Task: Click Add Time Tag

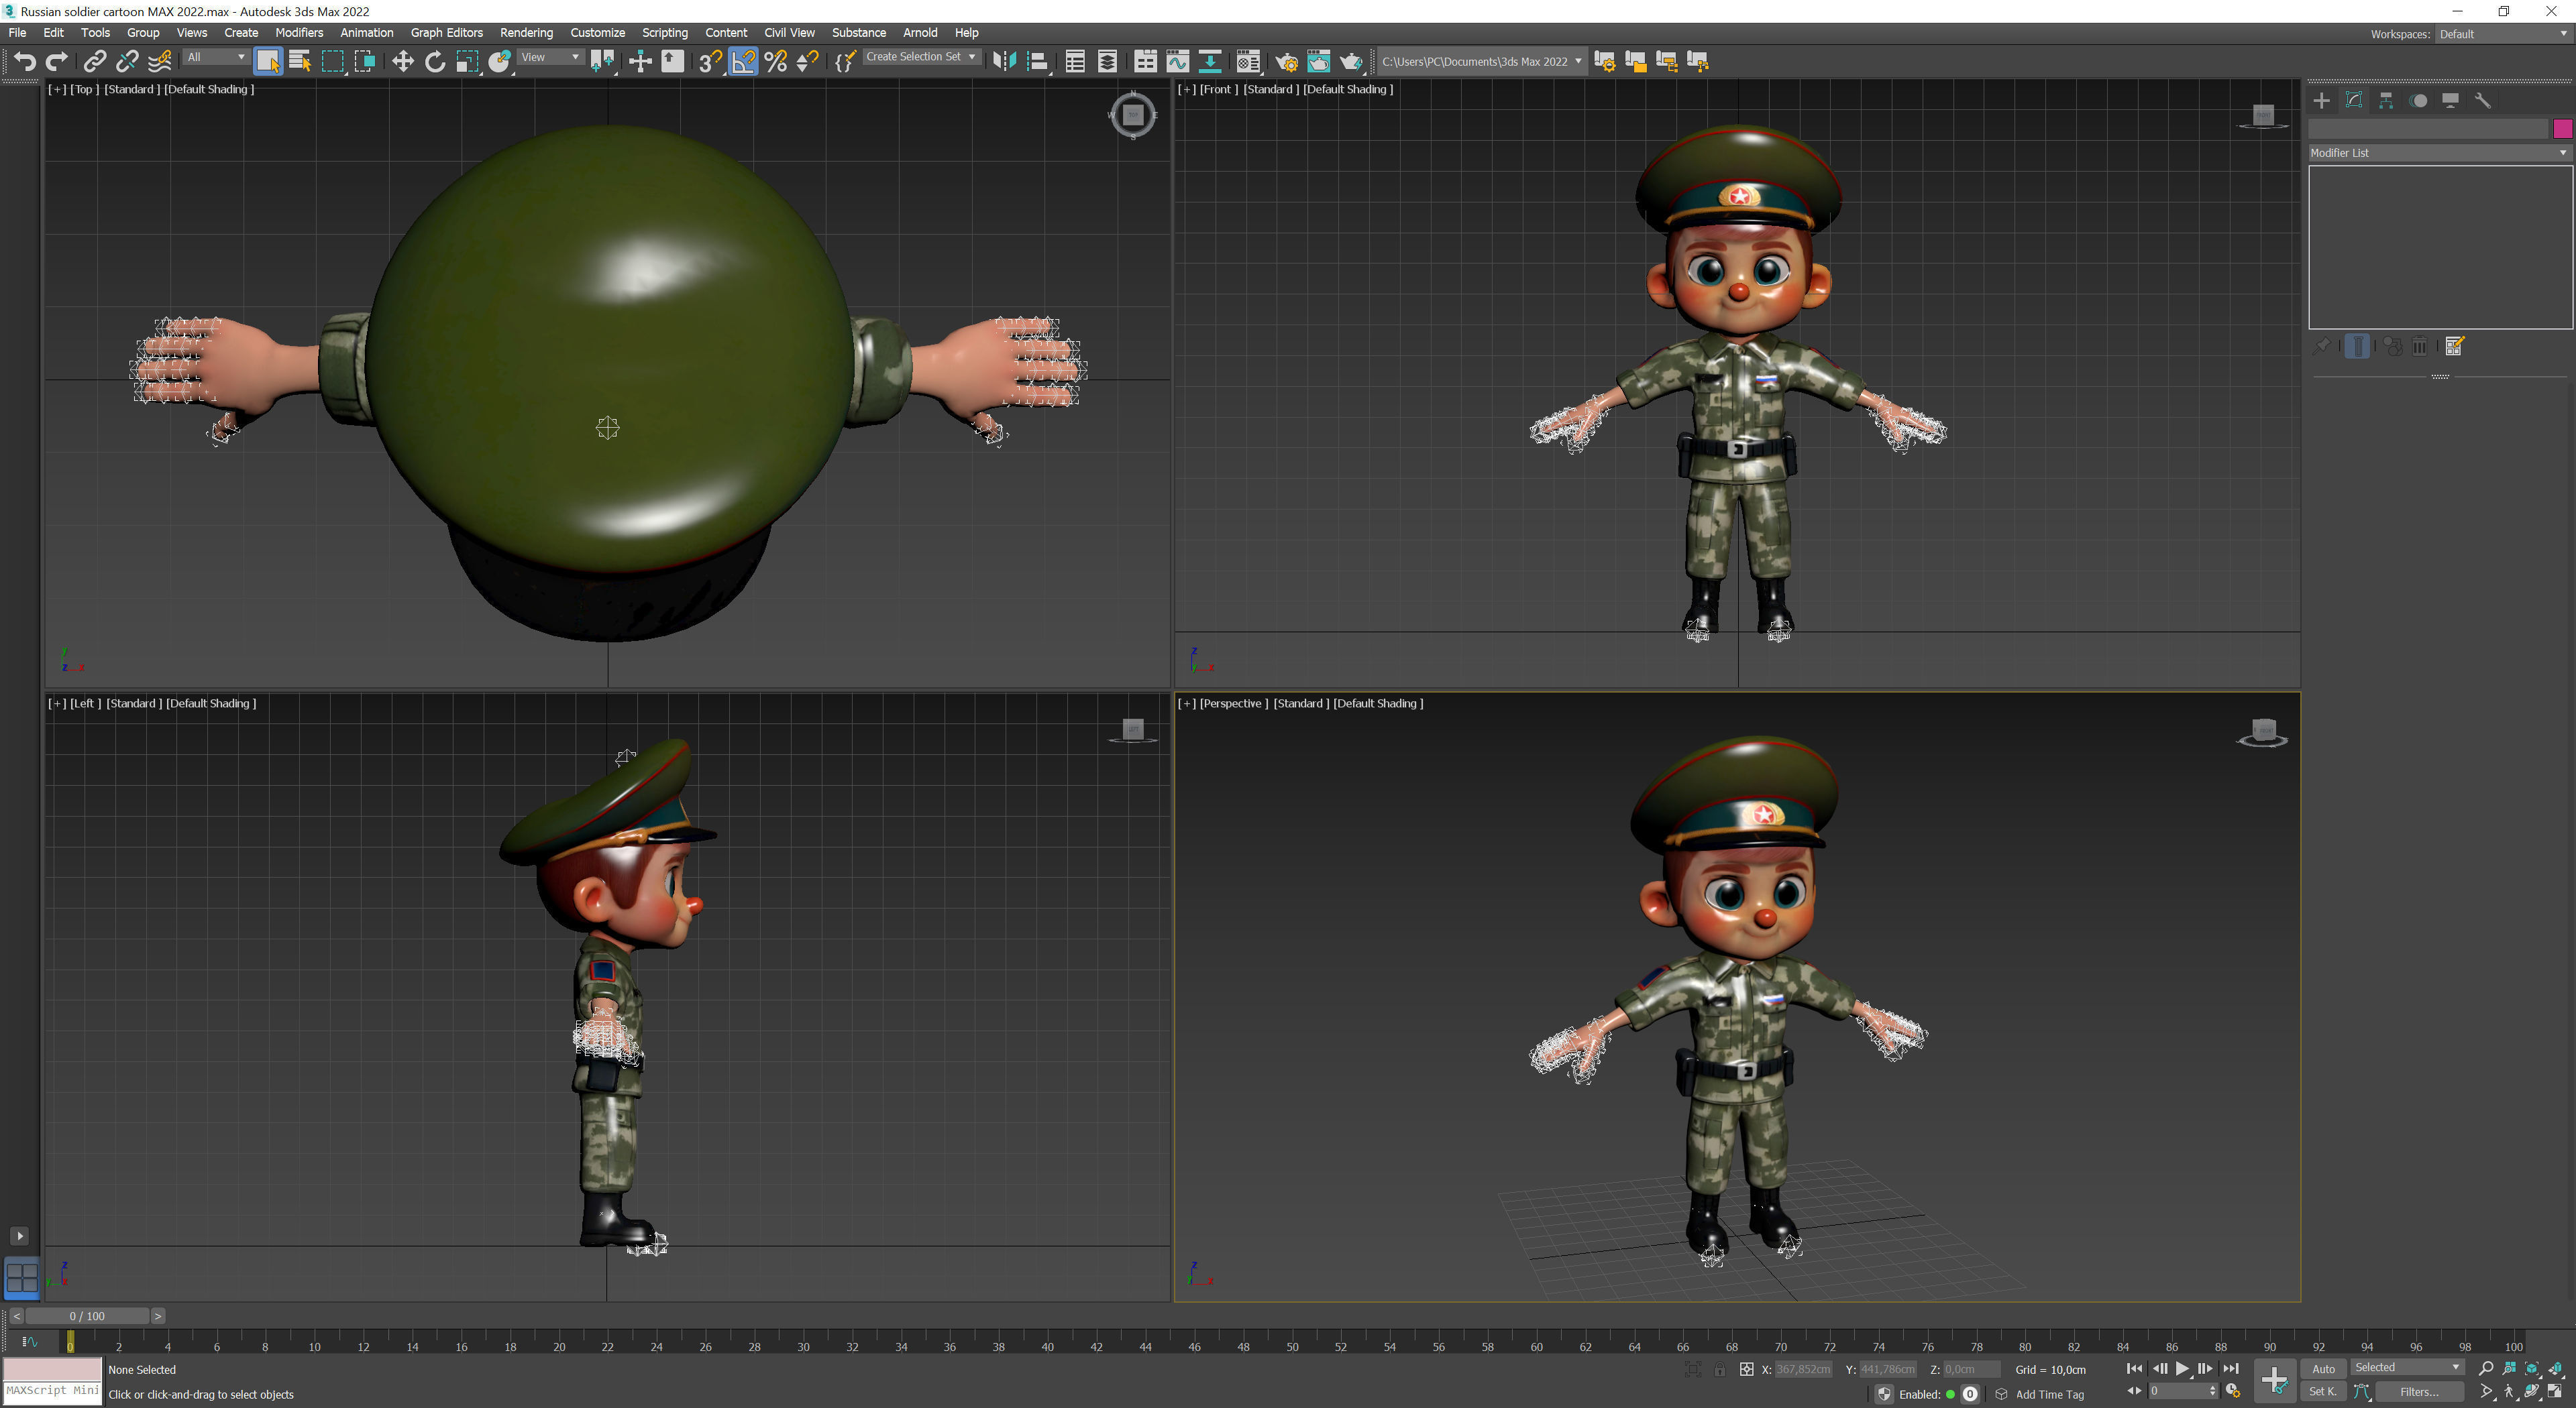Action: click(x=2050, y=1394)
